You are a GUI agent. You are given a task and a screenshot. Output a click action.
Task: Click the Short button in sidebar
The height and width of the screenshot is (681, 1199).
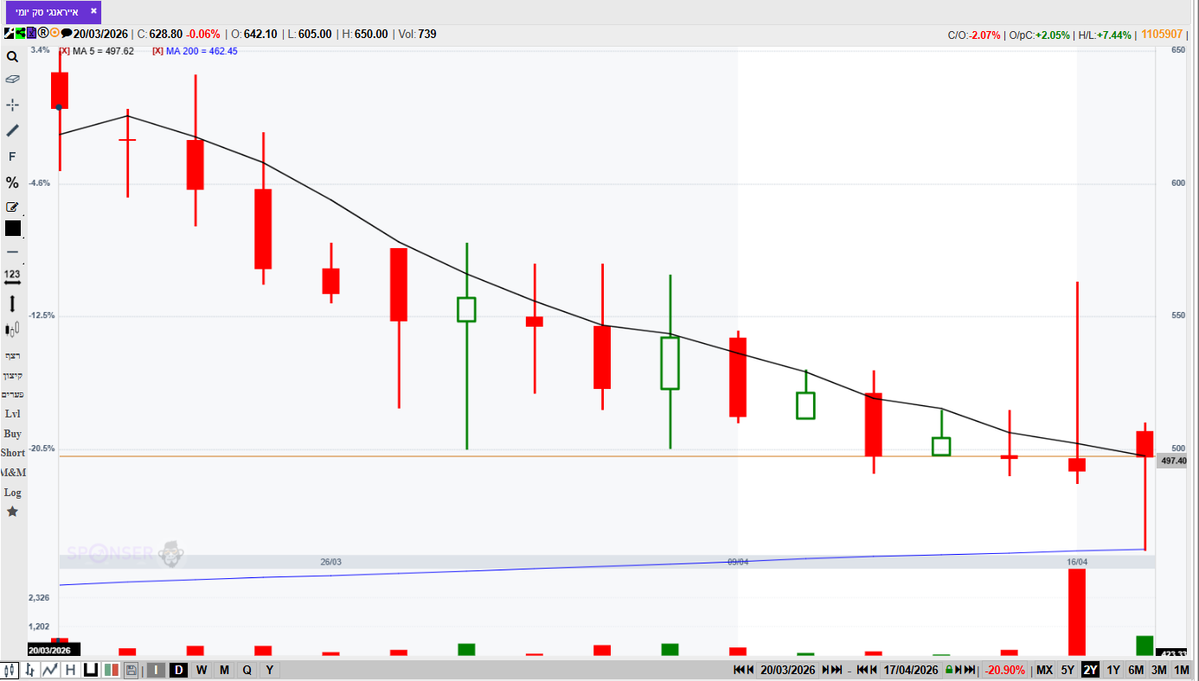tap(12, 453)
